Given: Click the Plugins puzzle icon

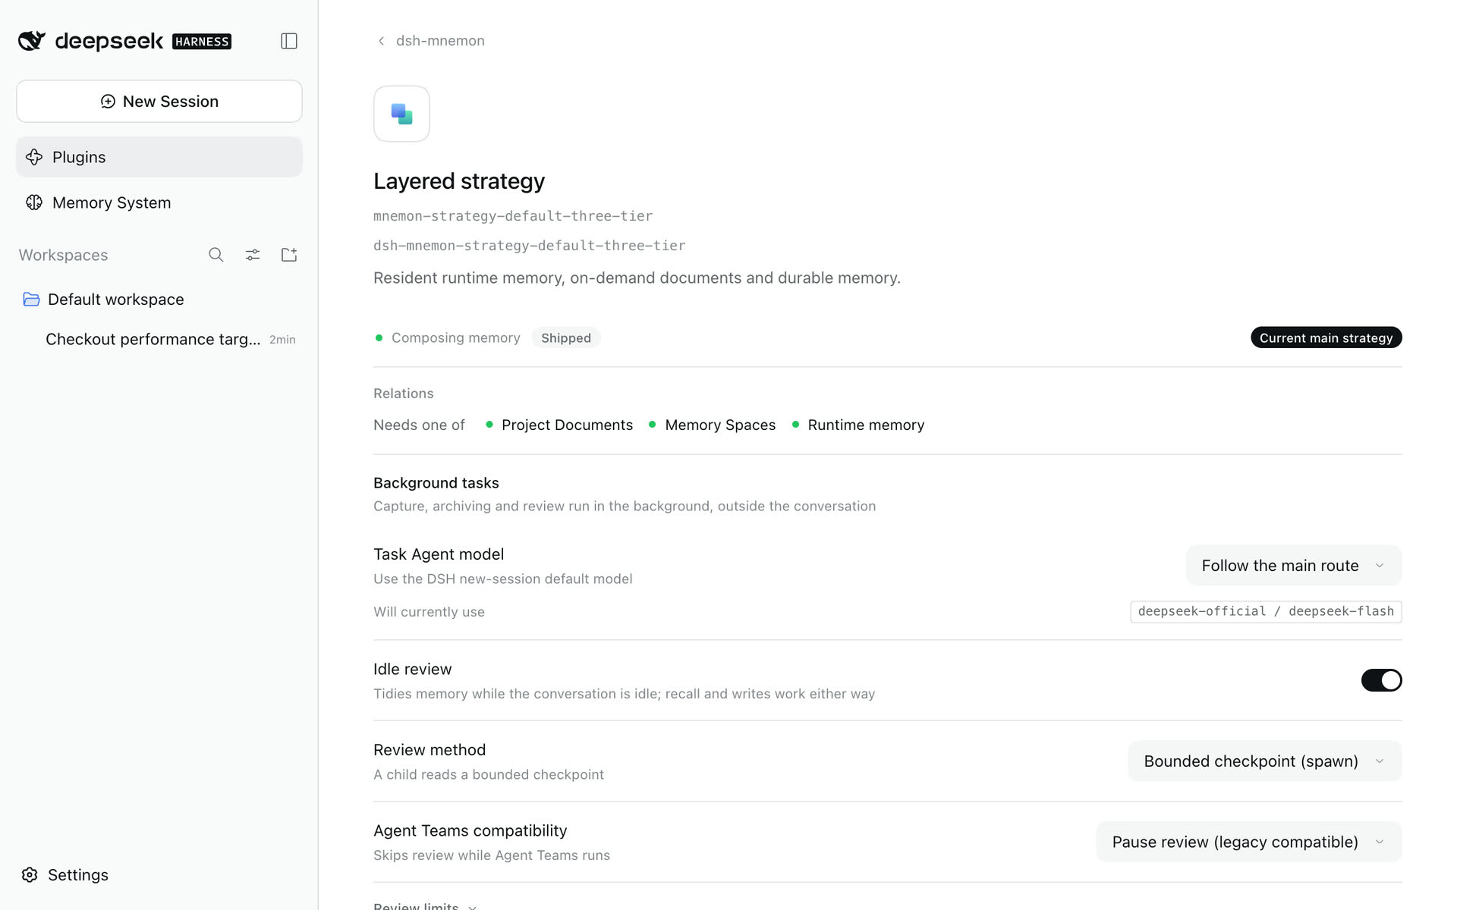Looking at the screenshot, I should coord(34,157).
